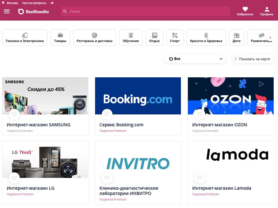Click Подписка Standart under SAMSUNG
This screenshot has width=278, height=208.
point(20,131)
